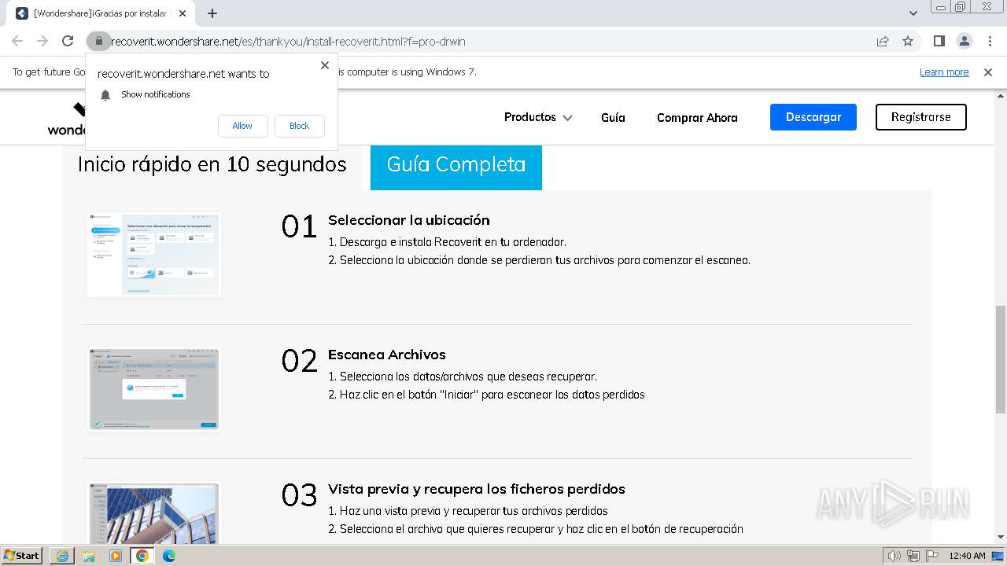Viewport: 1007px width, 566px height.
Task: Open the Chrome three-dot menu
Action: (x=990, y=42)
